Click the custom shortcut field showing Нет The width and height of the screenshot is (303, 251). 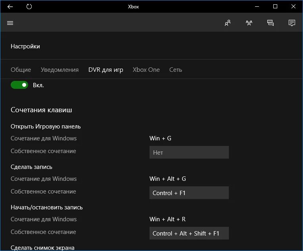[x=189, y=152]
